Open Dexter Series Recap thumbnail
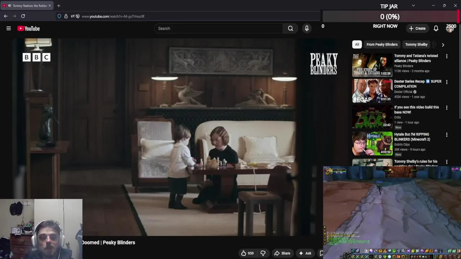 372,91
